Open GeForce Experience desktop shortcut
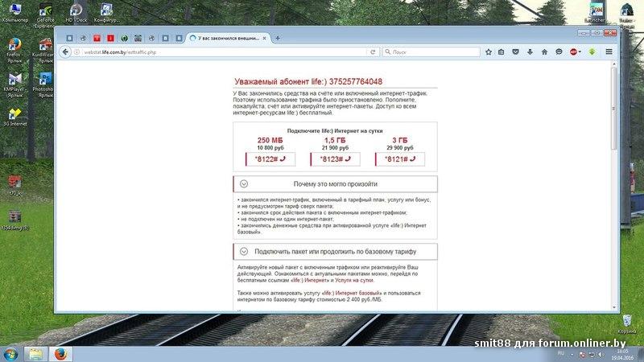Image resolution: width=644 pixels, height=362 pixels. (45, 15)
